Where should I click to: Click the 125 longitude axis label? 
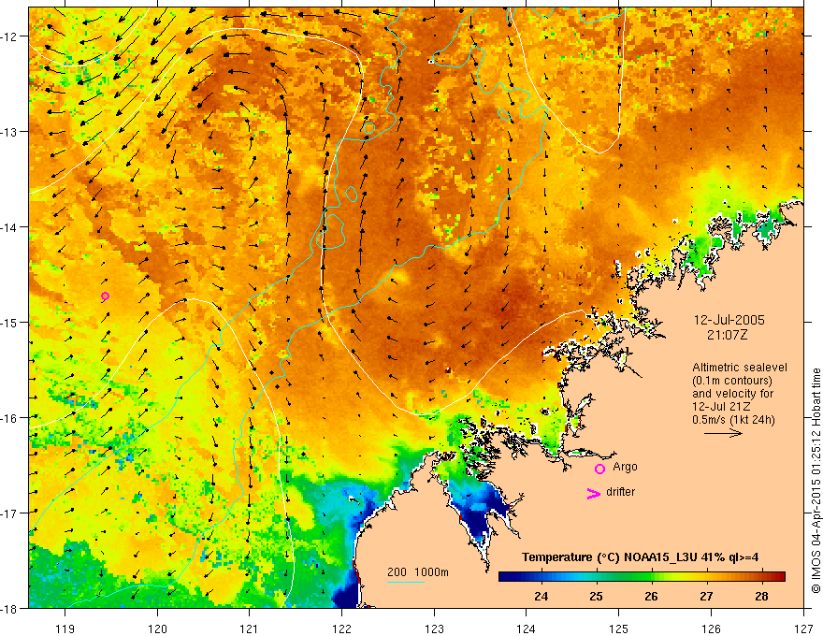point(619,629)
